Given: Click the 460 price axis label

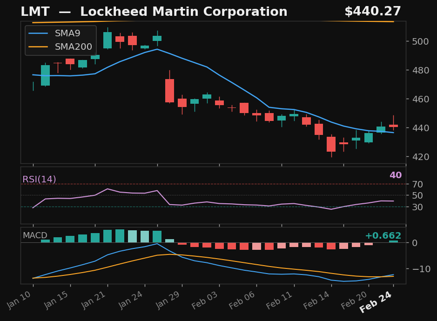Looking at the screenshot, I should [x=421, y=99].
